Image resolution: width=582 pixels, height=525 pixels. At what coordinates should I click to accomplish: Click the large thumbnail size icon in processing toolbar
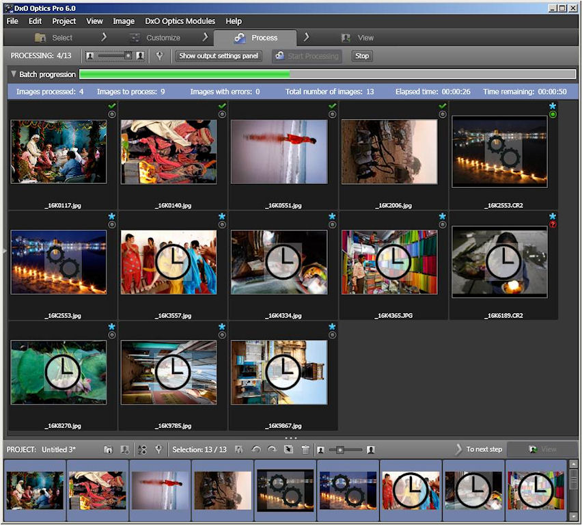140,56
